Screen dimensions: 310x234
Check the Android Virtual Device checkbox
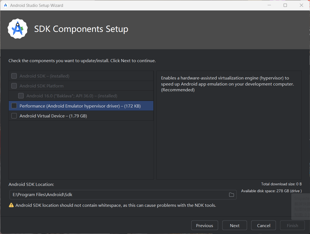(14, 116)
